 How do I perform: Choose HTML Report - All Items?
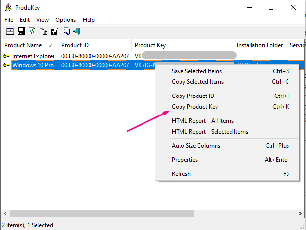tap(227, 121)
